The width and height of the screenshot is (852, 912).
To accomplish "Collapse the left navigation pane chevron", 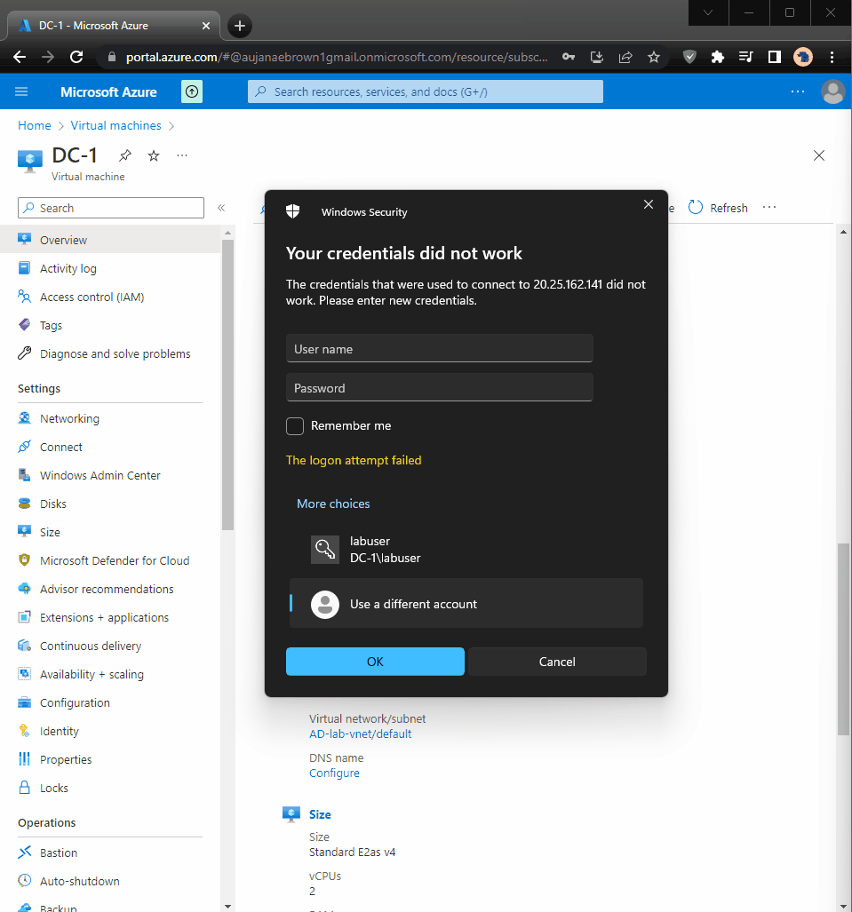I will pos(221,208).
